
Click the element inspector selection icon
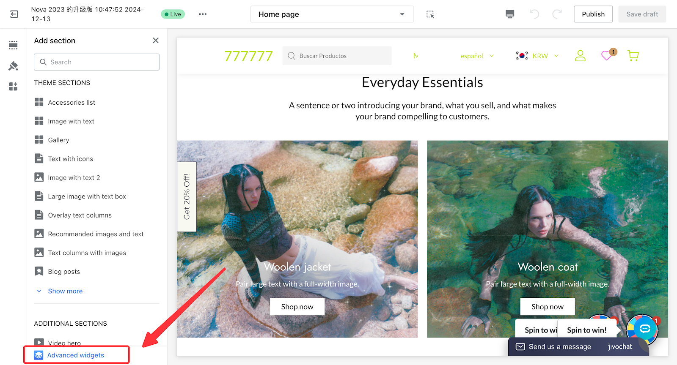[430, 14]
